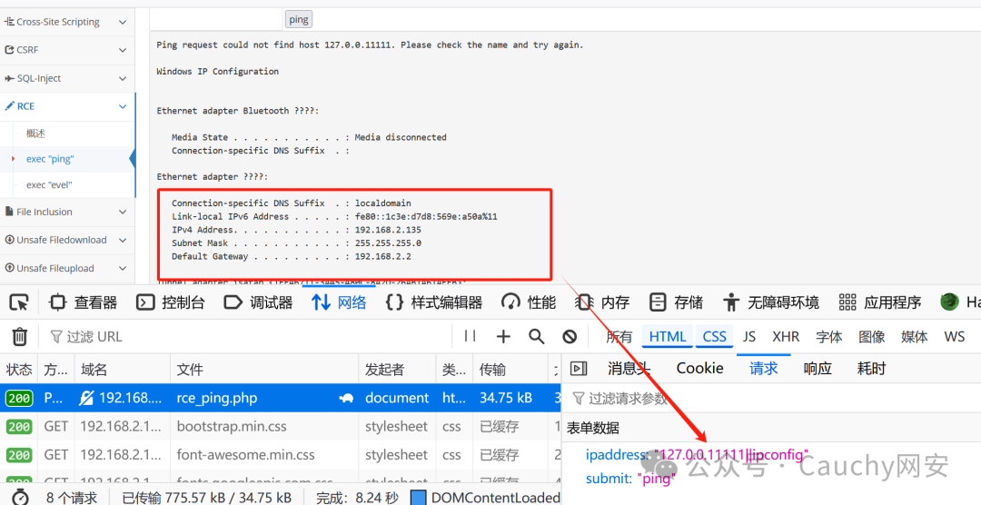Screen dimensions: 981x505
Task: Sort requests by 状态 column header
Action: pyautogui.click(x=19, y=369)
